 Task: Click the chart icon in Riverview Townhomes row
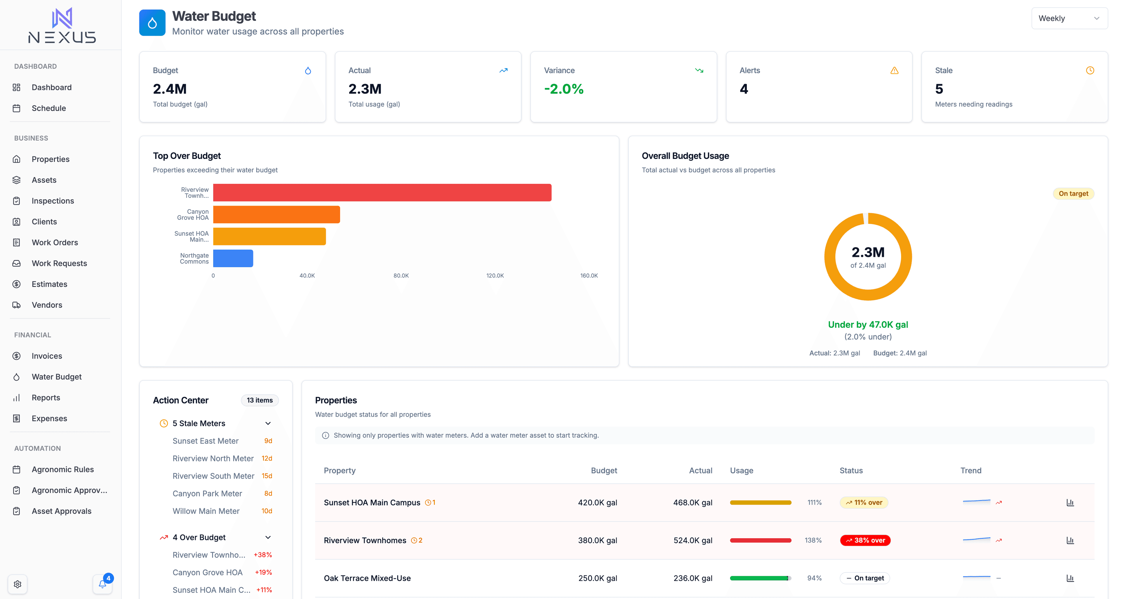(x=1071, y=540)
